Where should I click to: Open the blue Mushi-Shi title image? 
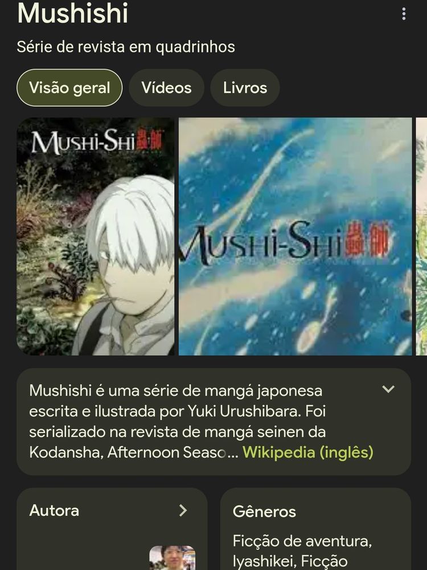pos(295,237)
